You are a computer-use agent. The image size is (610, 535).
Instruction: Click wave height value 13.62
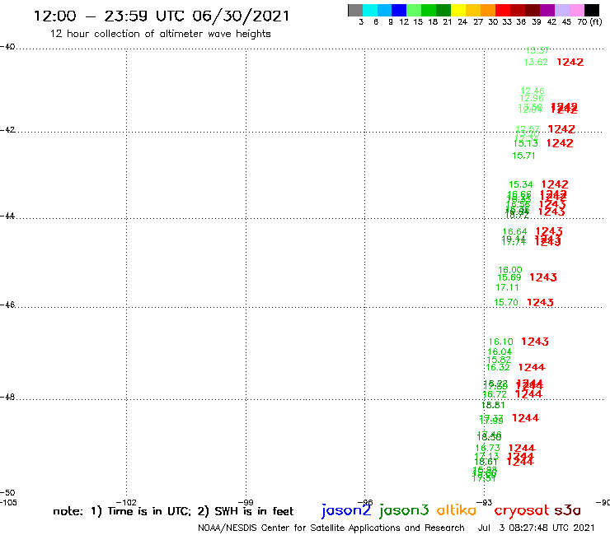536,63
